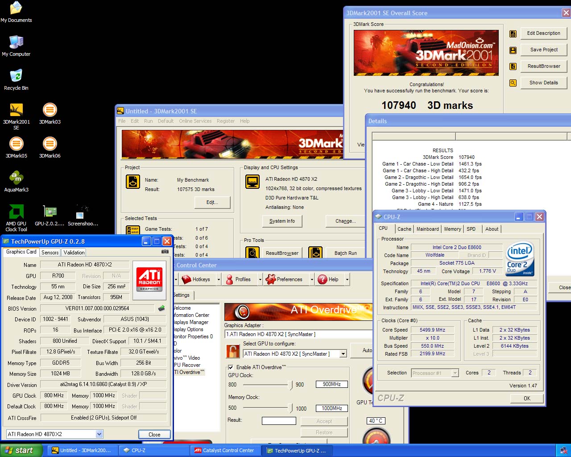Open the CPU-Z Processor #1 selection dropdown
The height and width of the screenshot is (457, 571).
(455, 373)
